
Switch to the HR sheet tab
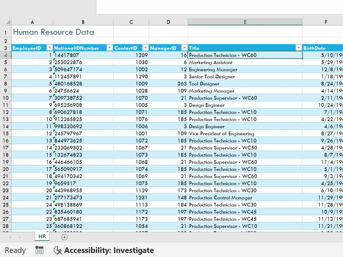[42, 236]
